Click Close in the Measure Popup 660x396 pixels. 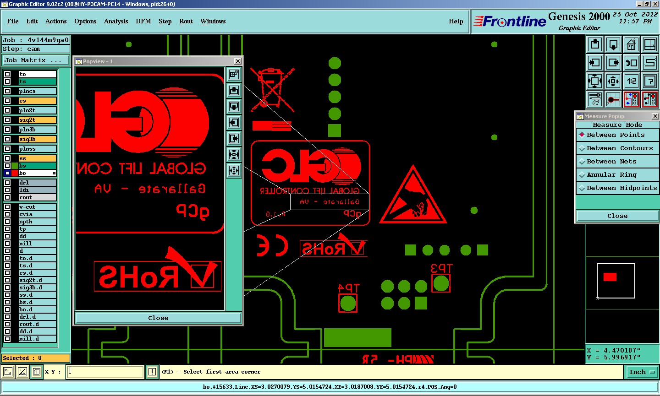point(617,216)
